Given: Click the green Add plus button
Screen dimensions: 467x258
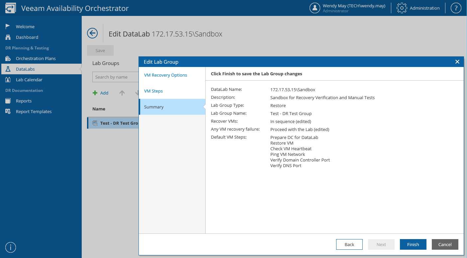Looking at the screenshot, I should pyautogui.click(x=101, y=93).
